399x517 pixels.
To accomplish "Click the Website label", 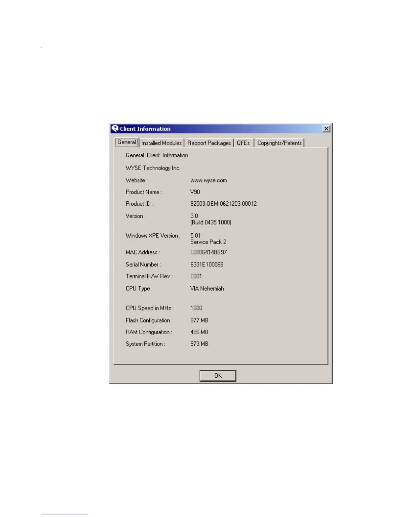I will (x=137, y=180).
